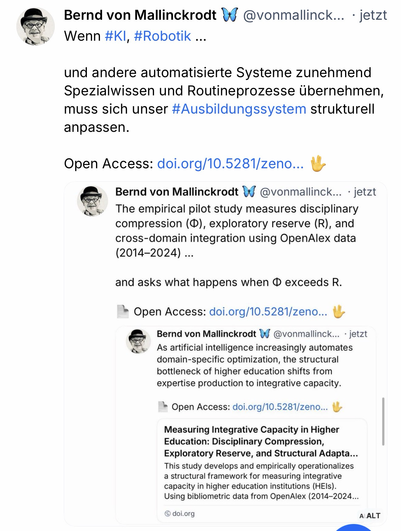The image size is (401, 531).
Task: Click the document icon in the innermost post
Action: point(163,407)
